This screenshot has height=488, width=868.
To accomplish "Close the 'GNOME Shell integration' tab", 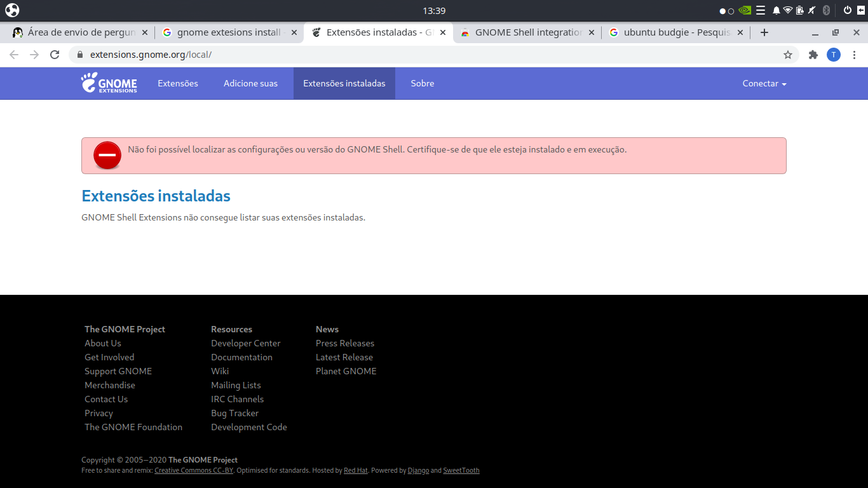I will (592, 32).
